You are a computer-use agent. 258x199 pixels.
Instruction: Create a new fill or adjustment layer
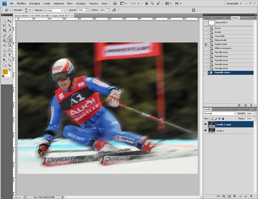click(x=235, y=196)
